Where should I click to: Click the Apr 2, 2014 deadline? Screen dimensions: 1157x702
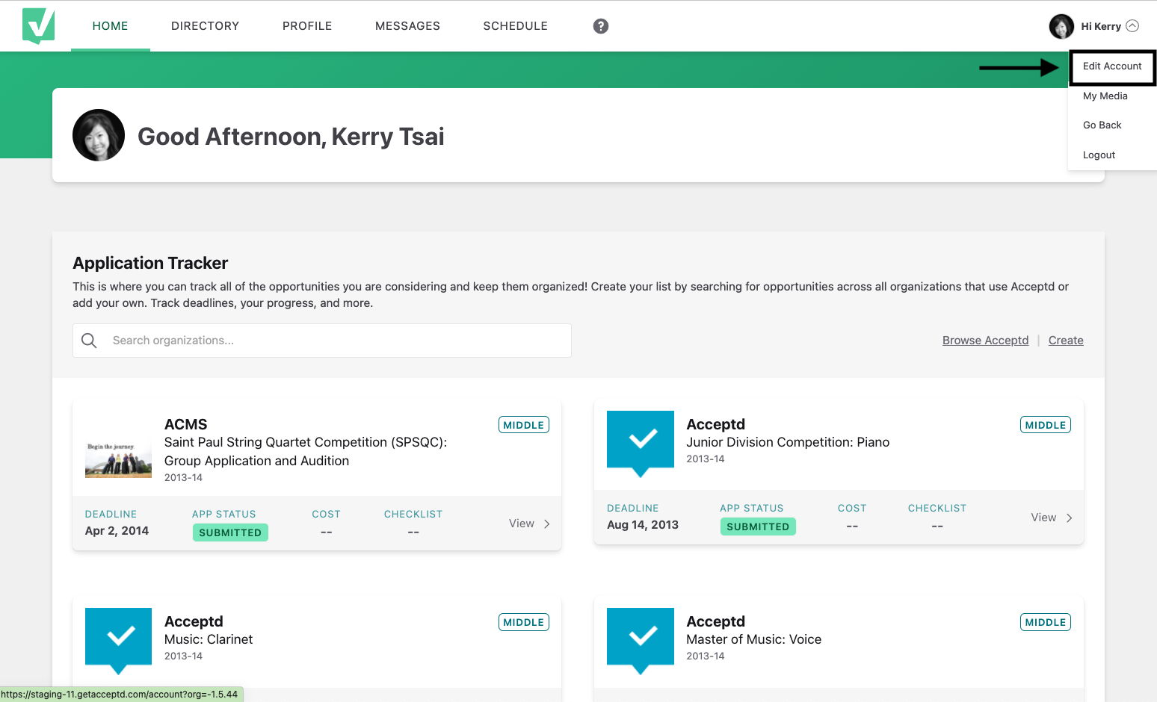click(117, 531)
